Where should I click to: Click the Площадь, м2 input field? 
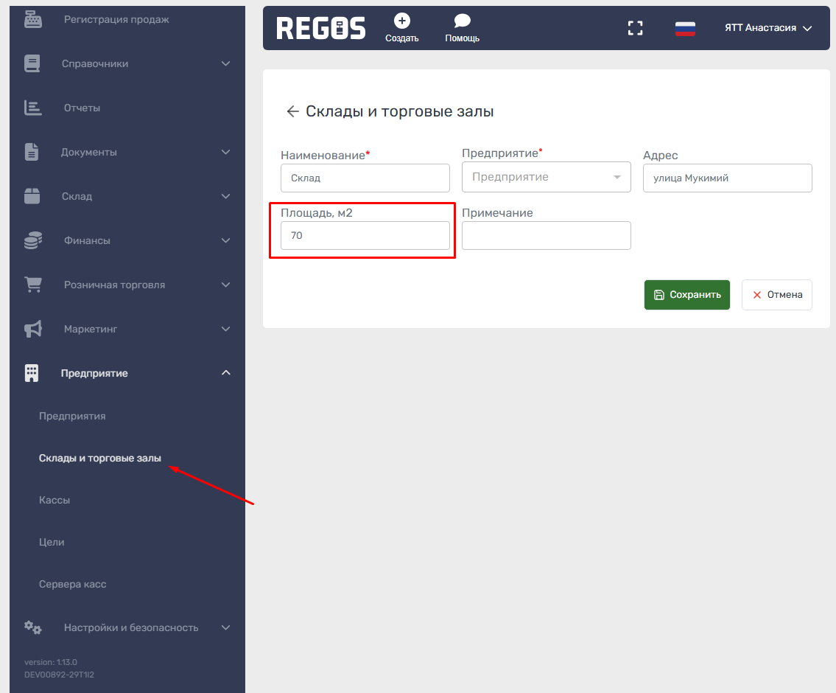(x=365, y=236)
